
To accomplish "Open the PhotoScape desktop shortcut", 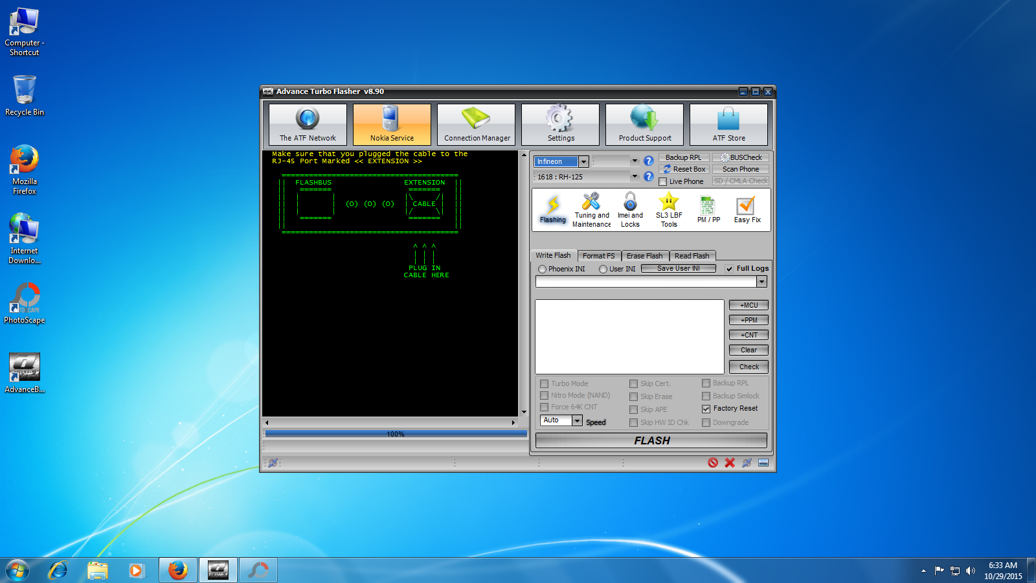I will click(x=25, y=303).
